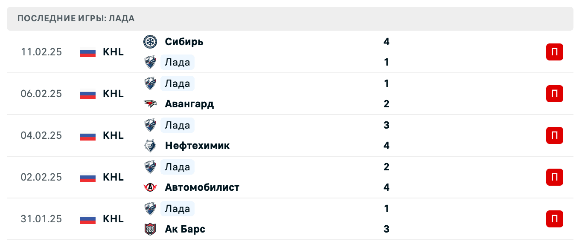The image size is (582, 247).
Task: Click the Последние игры: Лада header
Action: (76, 18)
